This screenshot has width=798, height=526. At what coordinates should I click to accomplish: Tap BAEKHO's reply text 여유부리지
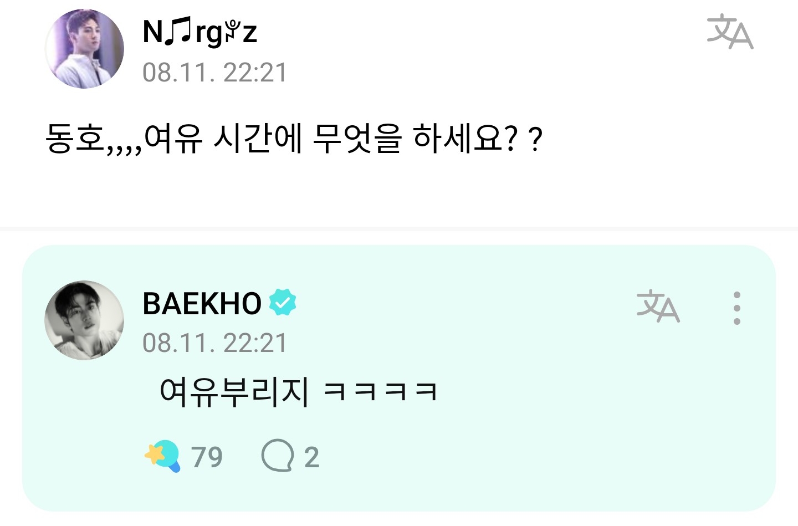point(233,392)
